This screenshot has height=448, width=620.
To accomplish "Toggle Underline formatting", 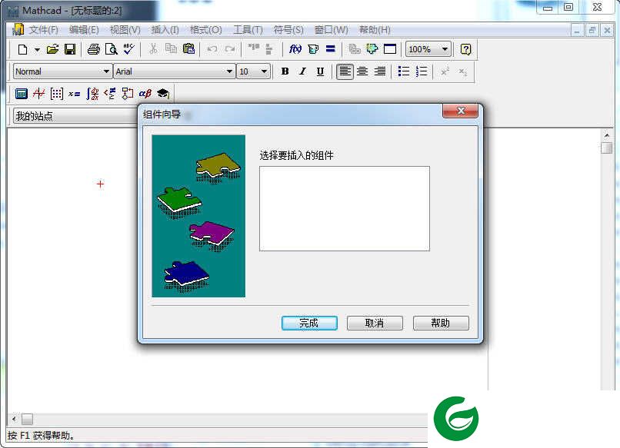I will click(320, 71).
